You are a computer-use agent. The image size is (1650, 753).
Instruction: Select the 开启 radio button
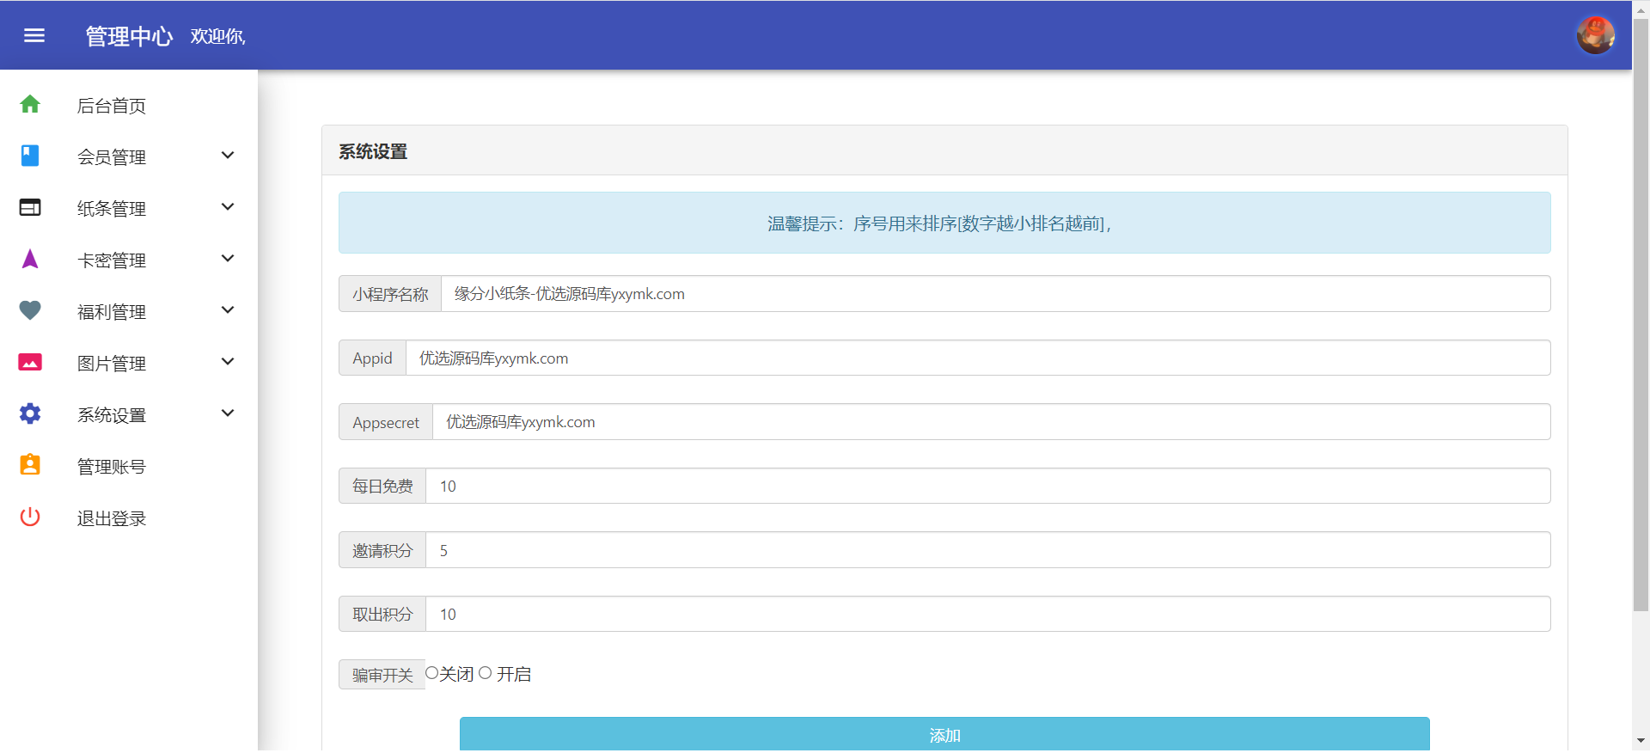click(x=486, y=673)
